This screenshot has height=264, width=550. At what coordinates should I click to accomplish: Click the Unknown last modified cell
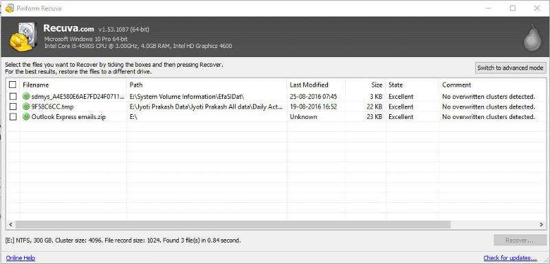coord(303,117)
